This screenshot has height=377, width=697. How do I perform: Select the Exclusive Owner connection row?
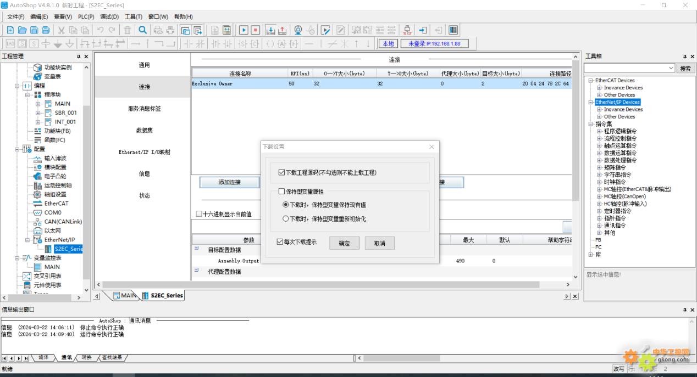coord(381,83)
